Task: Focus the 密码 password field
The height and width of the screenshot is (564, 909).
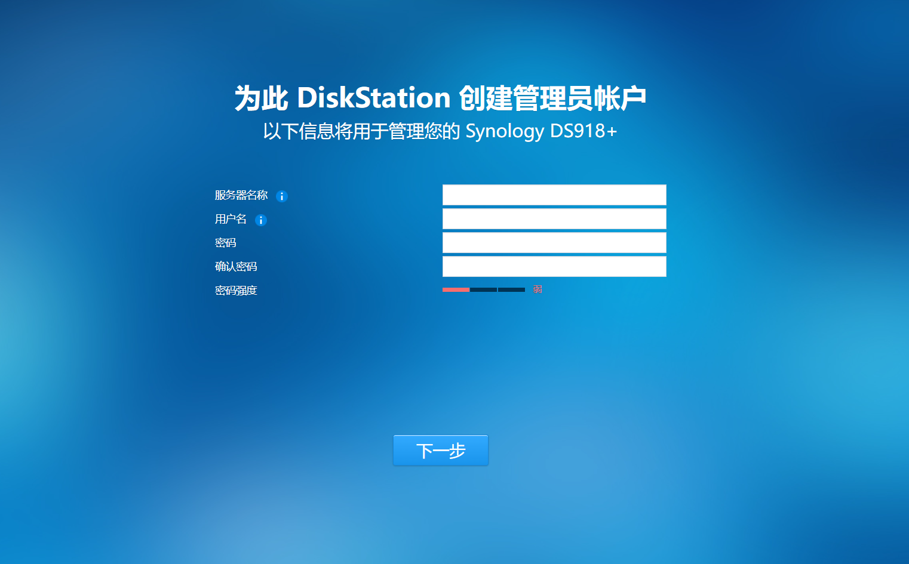Action: tap(554, 242)
